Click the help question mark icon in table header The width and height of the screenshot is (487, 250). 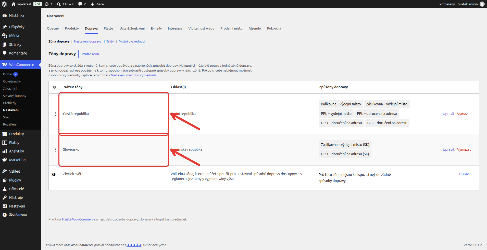[54, 87]
